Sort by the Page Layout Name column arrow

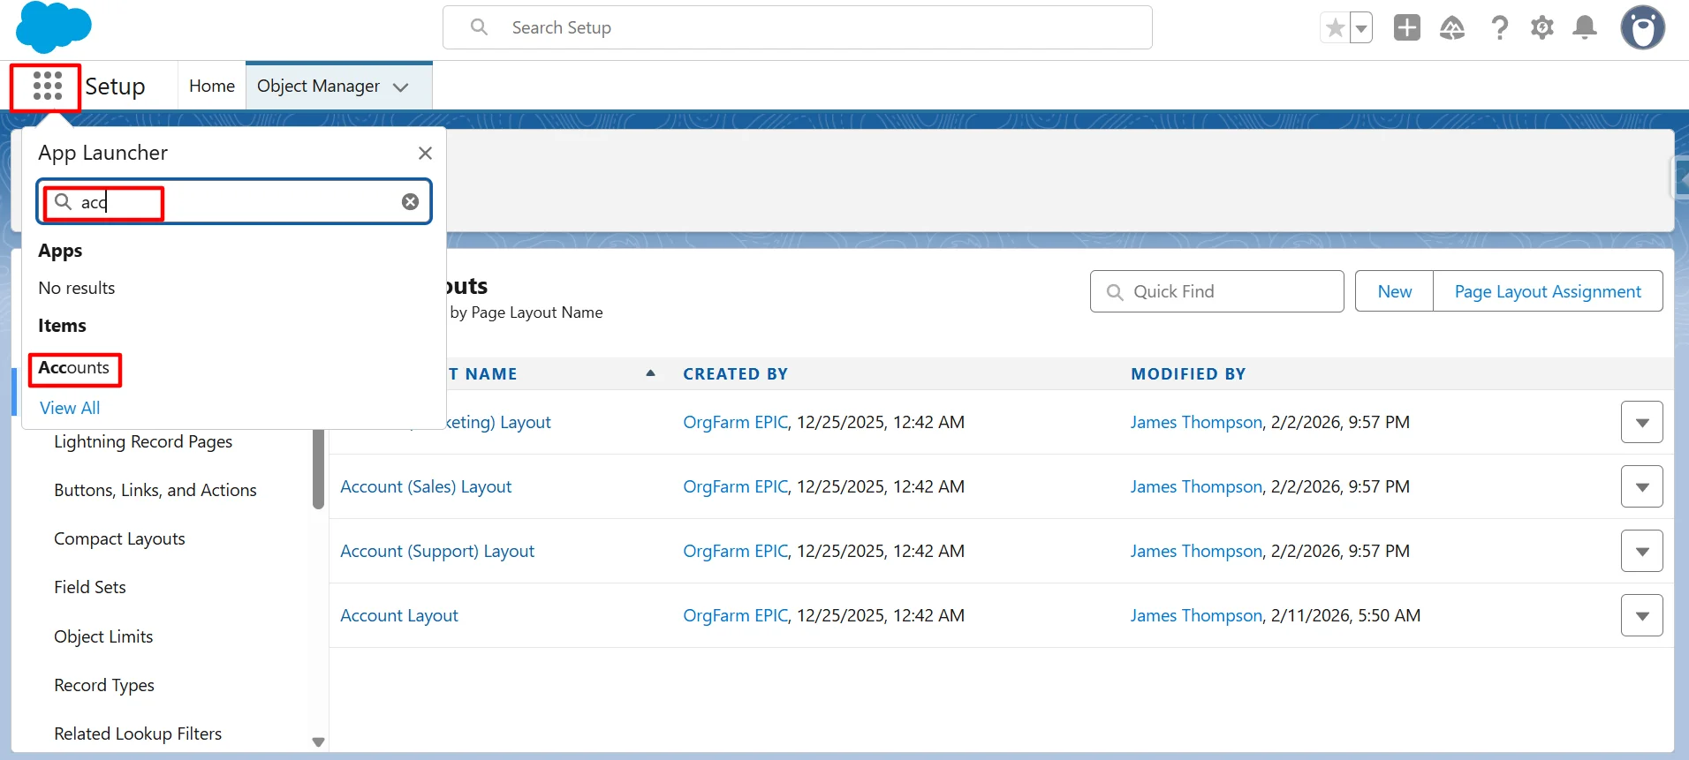pyautogui.click(x=650, y=373)
